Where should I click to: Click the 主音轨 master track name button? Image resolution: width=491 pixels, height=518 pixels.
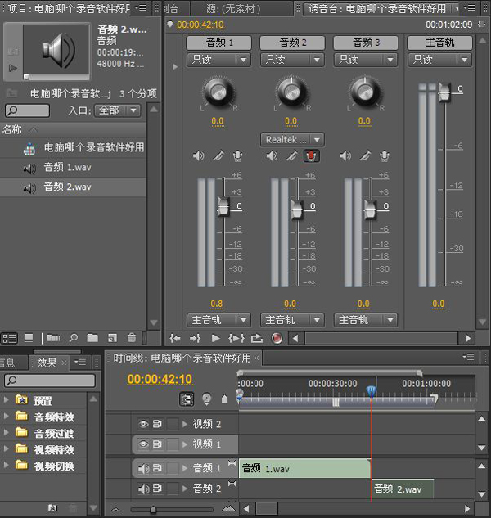[439, 43]
